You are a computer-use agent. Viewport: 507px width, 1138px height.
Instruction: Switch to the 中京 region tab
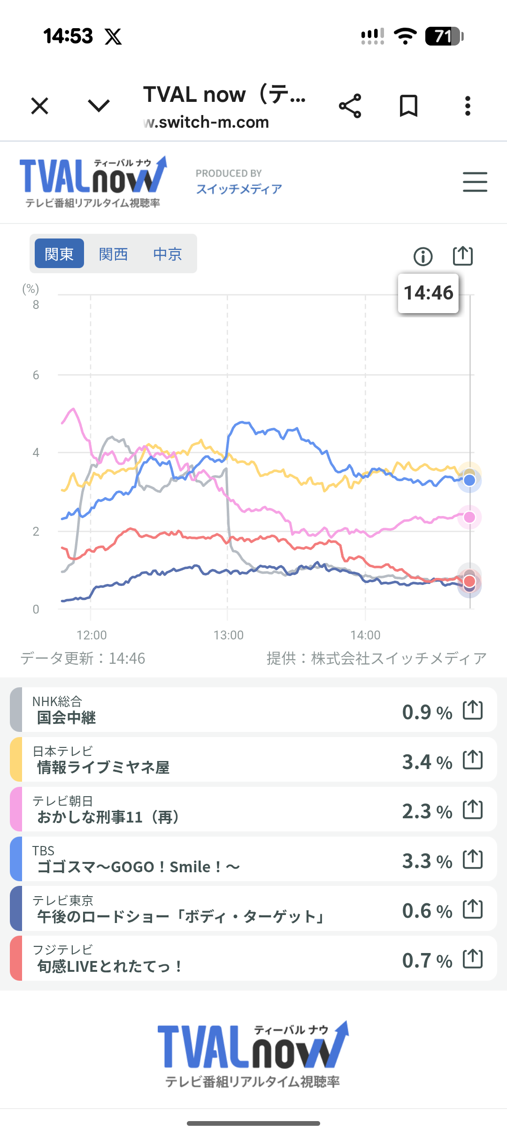[167, 254]
